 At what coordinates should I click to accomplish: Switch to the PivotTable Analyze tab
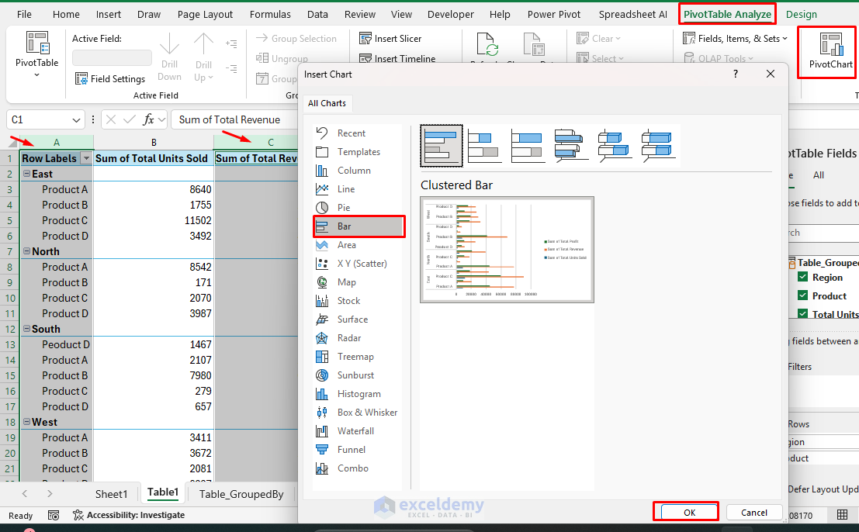727,14
